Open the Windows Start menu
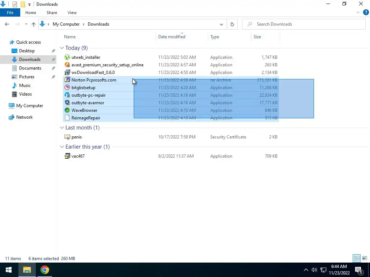370x277 pixels. (9, 270)
